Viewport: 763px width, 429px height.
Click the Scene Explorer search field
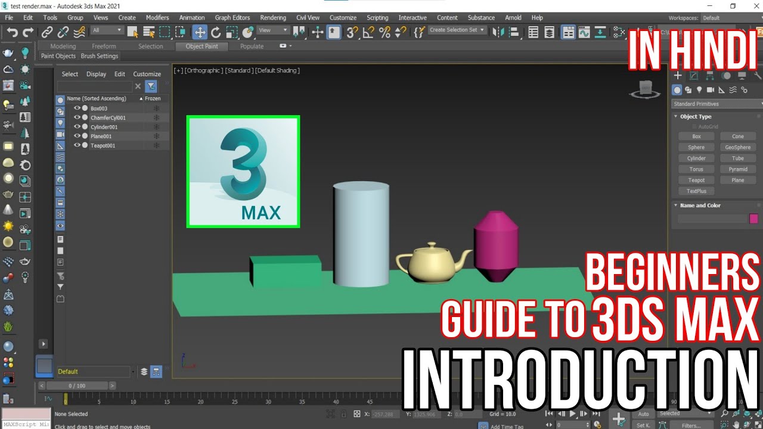[x=94, y=86]
